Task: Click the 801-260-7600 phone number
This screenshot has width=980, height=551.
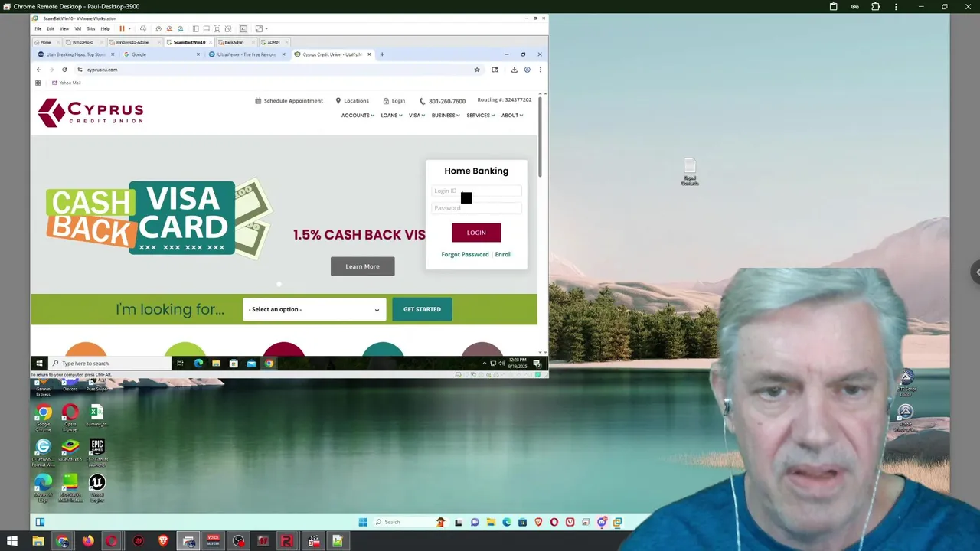Action: 443,101
